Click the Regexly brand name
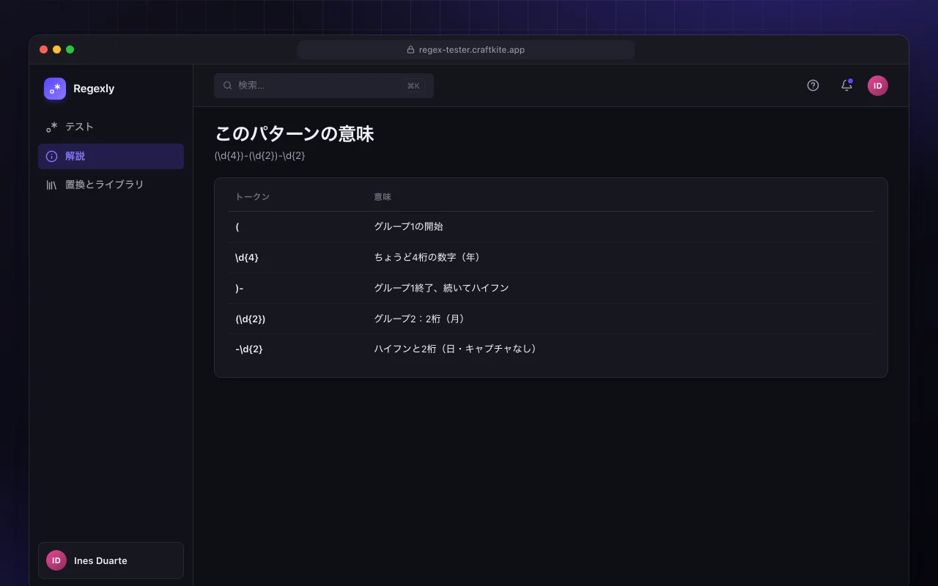 click(x=94, y=89)
